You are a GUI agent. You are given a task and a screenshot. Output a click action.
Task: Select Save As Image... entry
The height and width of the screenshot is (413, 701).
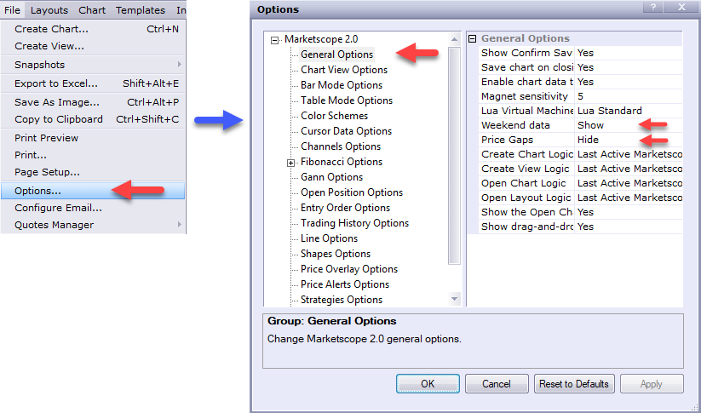coord(93,102)
